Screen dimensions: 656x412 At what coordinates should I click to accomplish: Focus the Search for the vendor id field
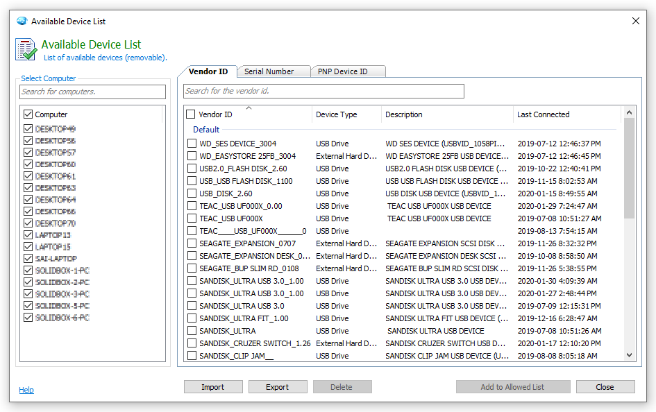pos(323,91)
